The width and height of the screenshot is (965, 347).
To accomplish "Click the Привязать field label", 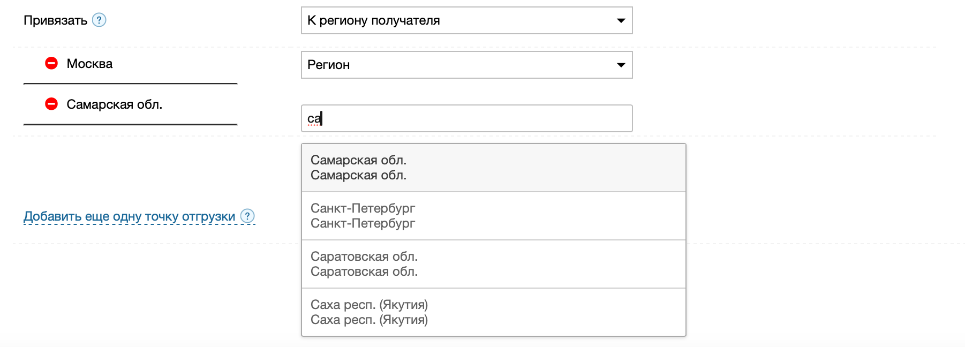I will tap(55, 20).
